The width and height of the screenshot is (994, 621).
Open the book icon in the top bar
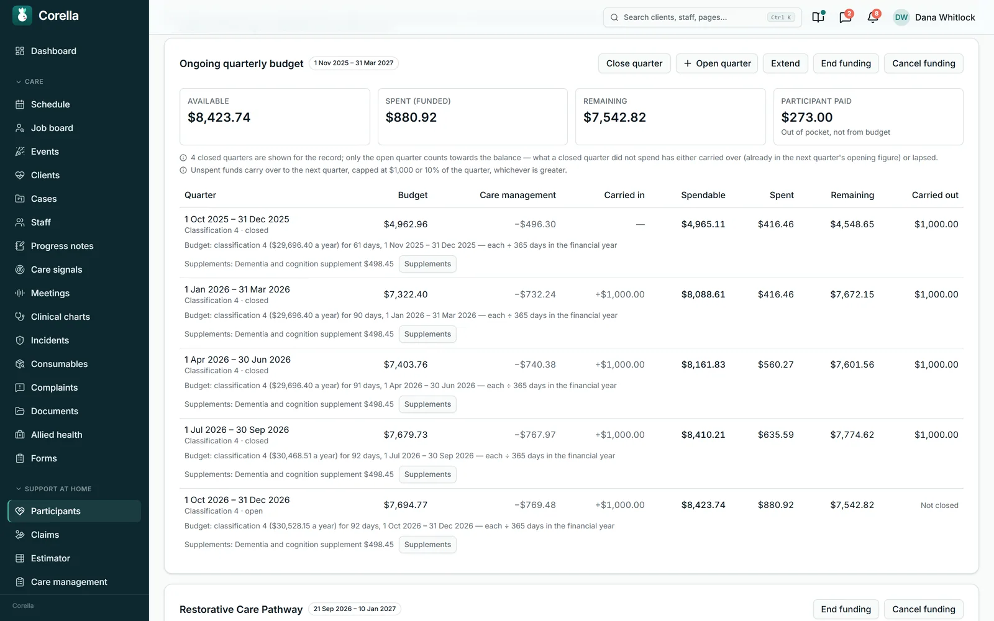coord(818,17)
